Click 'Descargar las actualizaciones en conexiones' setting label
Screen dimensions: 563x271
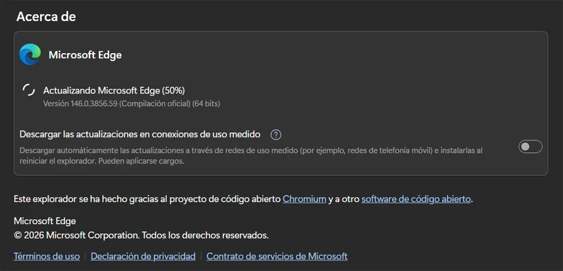[140, 134]
